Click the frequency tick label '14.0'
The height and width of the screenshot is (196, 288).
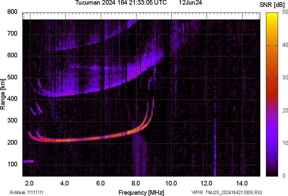(x=242, y=183)
